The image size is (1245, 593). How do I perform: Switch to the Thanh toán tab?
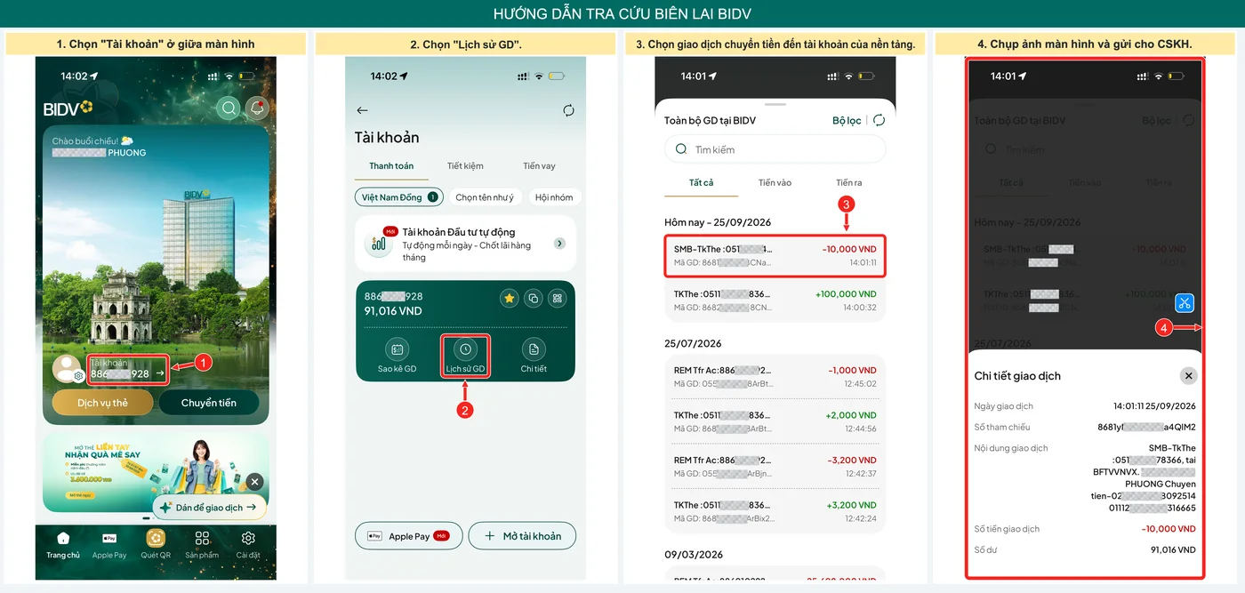pyautogui.click(x=391, y=166)
